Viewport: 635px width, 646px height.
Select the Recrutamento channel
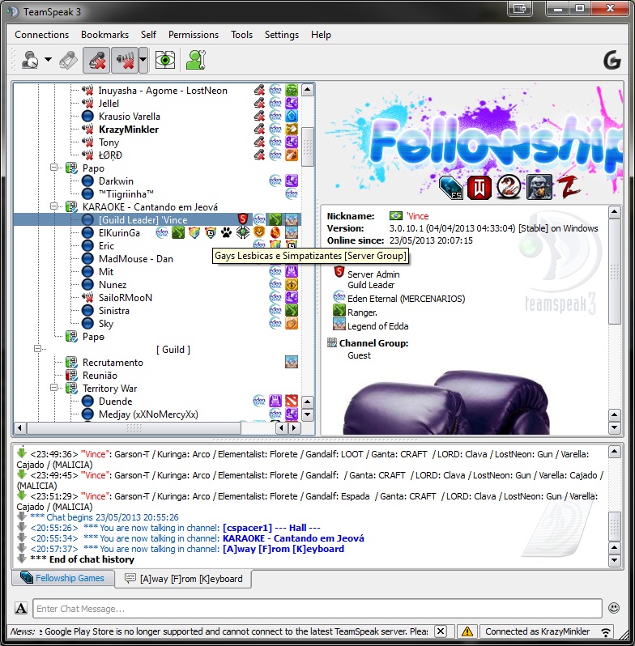coord(113,363)
